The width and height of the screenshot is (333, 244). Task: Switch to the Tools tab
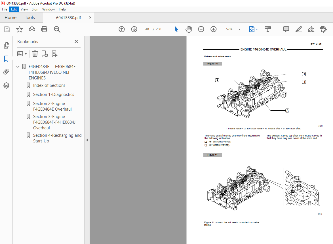(30, 17)
